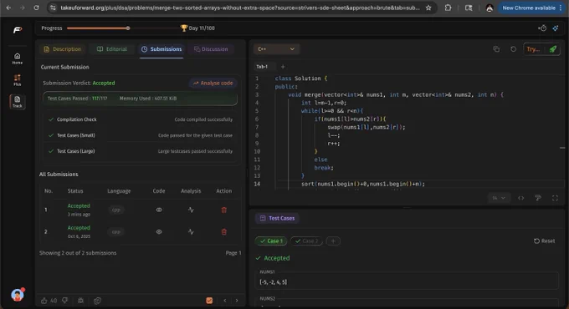Screen dimensions: 569x309
Task: Switch to the Description tab
Action: [x=63, y=49]
